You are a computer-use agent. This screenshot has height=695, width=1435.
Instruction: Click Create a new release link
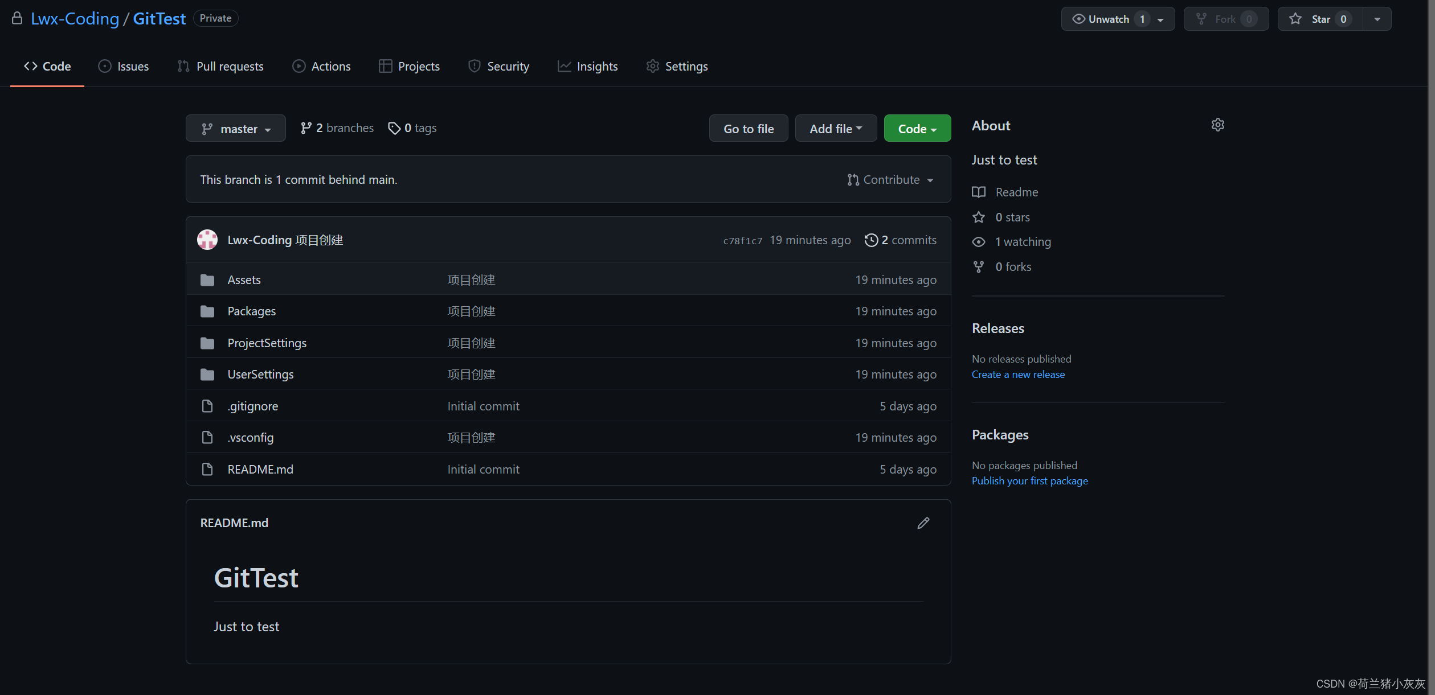click(1018, 374)
